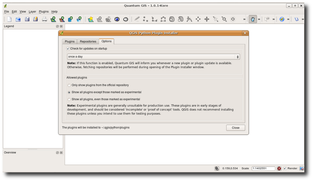Screen dimensions: 313x181
Task: Click the Add WMS Layer globe icon
Action: pyautogui.click(x=79, y=19)
